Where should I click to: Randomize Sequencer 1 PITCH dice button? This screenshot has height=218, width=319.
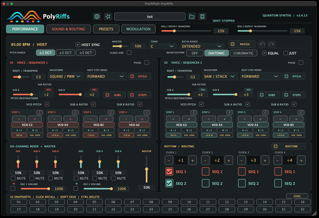[x=140, y=76]
